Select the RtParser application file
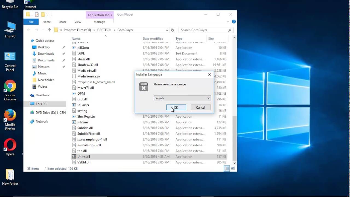Screen dimensions: 350x197 83,105
